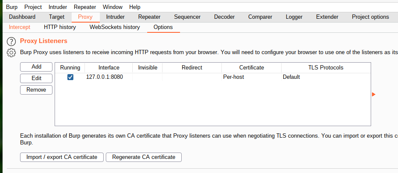Open the Project menu

[33, 7]
